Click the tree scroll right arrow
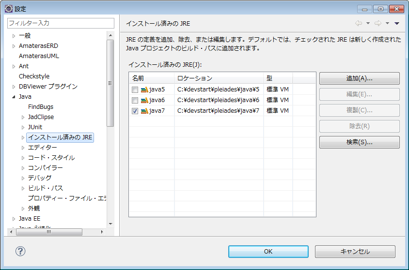Viewport: 409px width, 270px height. [x=102, y=232]
